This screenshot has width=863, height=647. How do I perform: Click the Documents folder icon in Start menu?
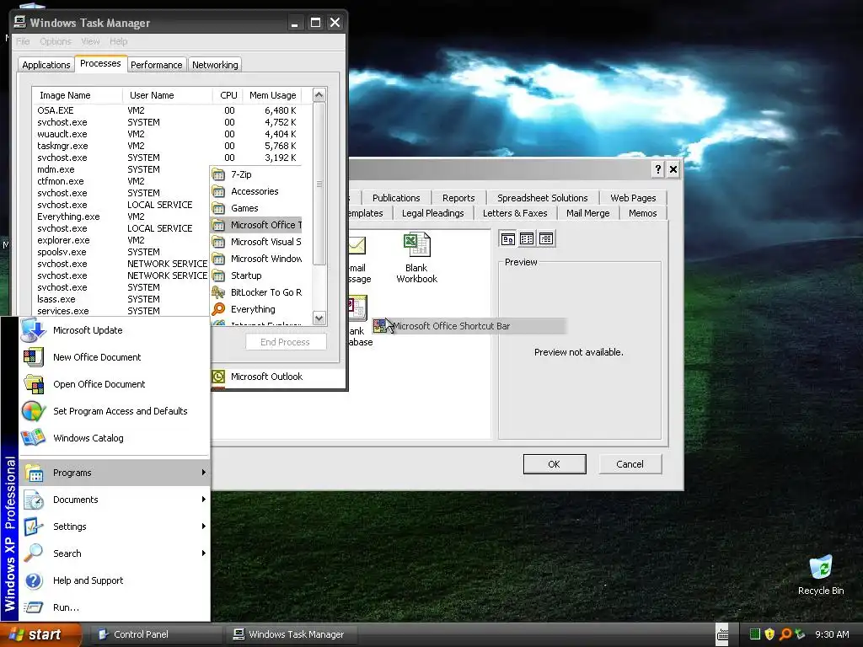tap(34, 500)
